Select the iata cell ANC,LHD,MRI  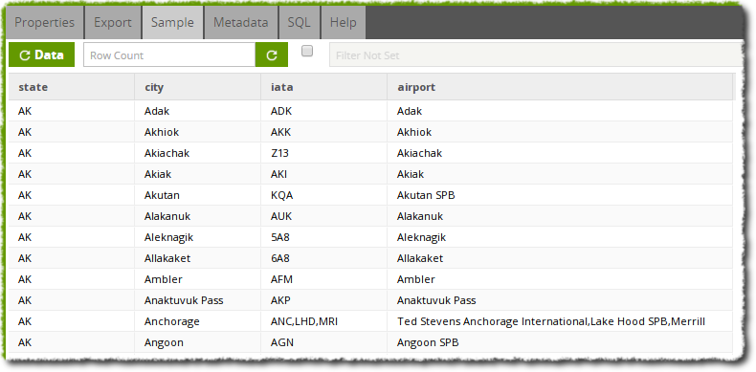(324, 321)
